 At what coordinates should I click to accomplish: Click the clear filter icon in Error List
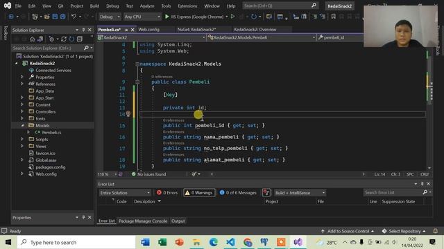266,192
